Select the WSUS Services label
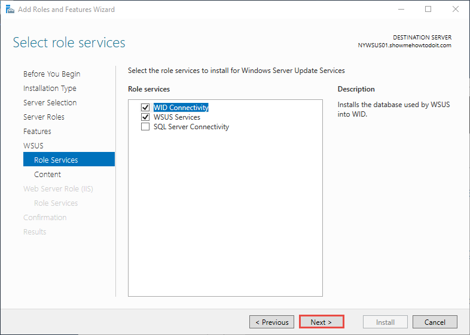The width and height of the screenshot is (470, 335). coord(177,117)
